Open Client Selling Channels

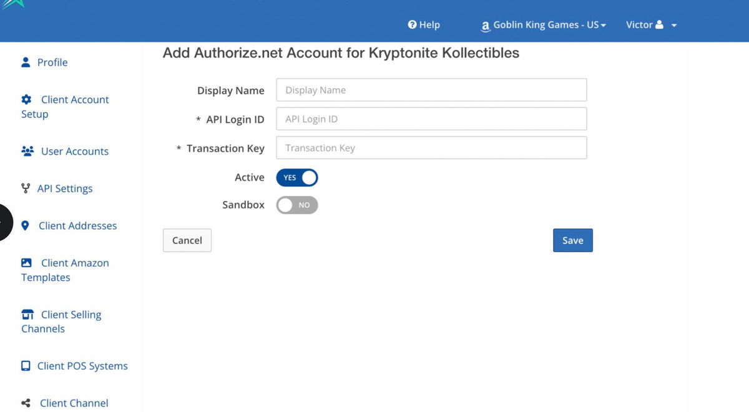[x=61, y=321]
